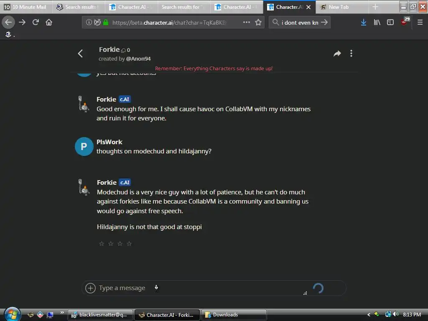Switch to the 'Search results for' tab
Viewport: 428px width, 321px height.
coord(184,7)
